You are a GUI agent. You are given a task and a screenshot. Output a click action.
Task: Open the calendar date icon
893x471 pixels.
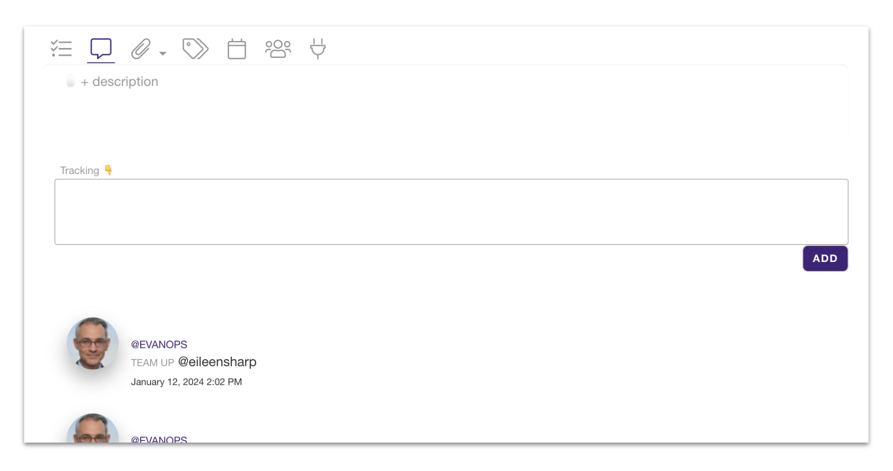tap(236, 49)
